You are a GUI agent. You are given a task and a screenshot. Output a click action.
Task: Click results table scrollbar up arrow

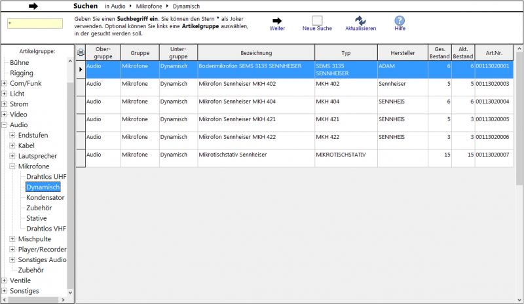[519, 49]
